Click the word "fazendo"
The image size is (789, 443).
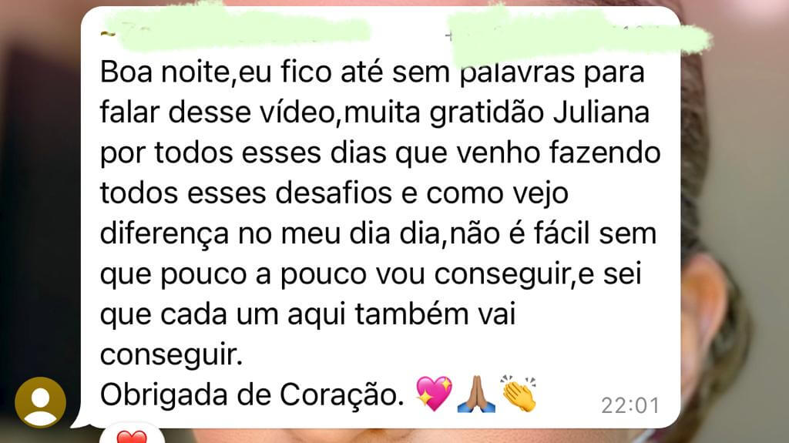605,152
